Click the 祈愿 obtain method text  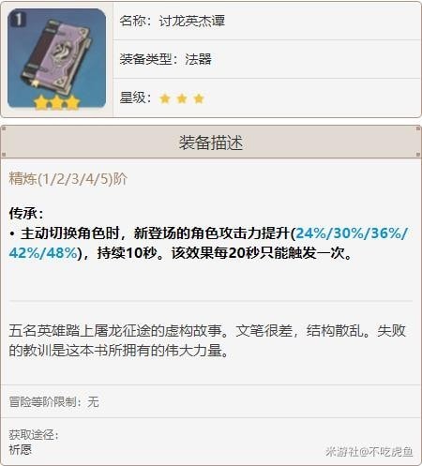tap(21, 450)
